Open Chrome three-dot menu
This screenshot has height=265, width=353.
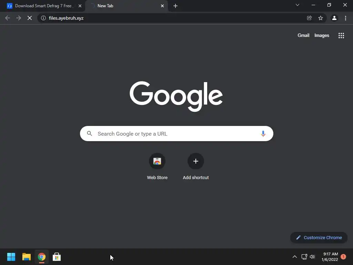pyautogui.click(x=345, y=18)
